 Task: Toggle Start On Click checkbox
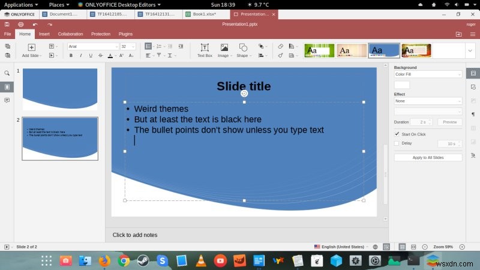point(397,134)
